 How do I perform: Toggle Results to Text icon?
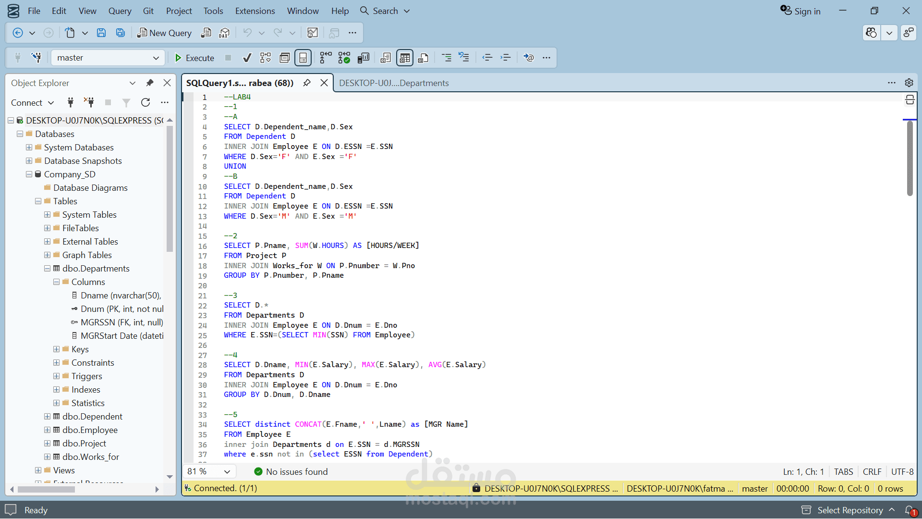(x=386, y=58)
